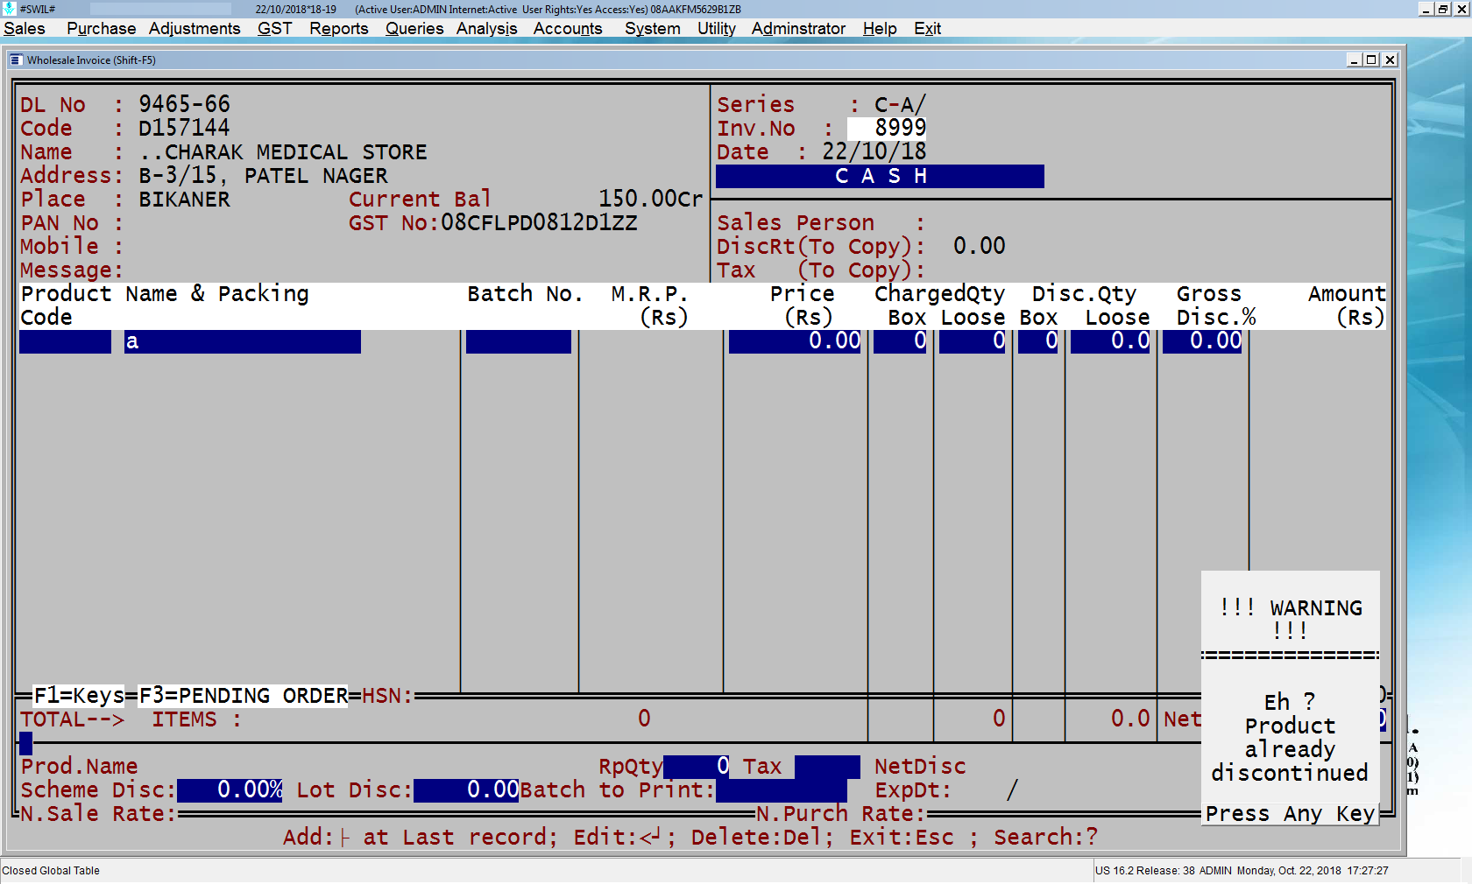The image size is (1472, 884).
Task: Click the Wholesale Invoice window icon
Action: point(16,60)
